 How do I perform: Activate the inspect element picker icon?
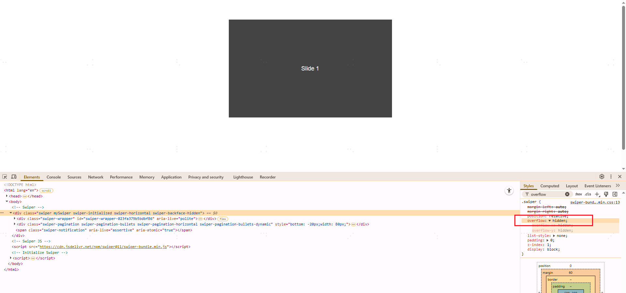click(5, 177)
